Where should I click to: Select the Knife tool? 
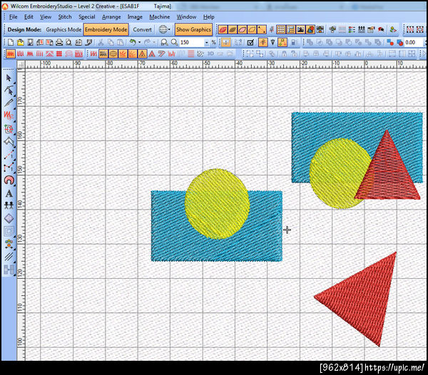tap(9, 103)
